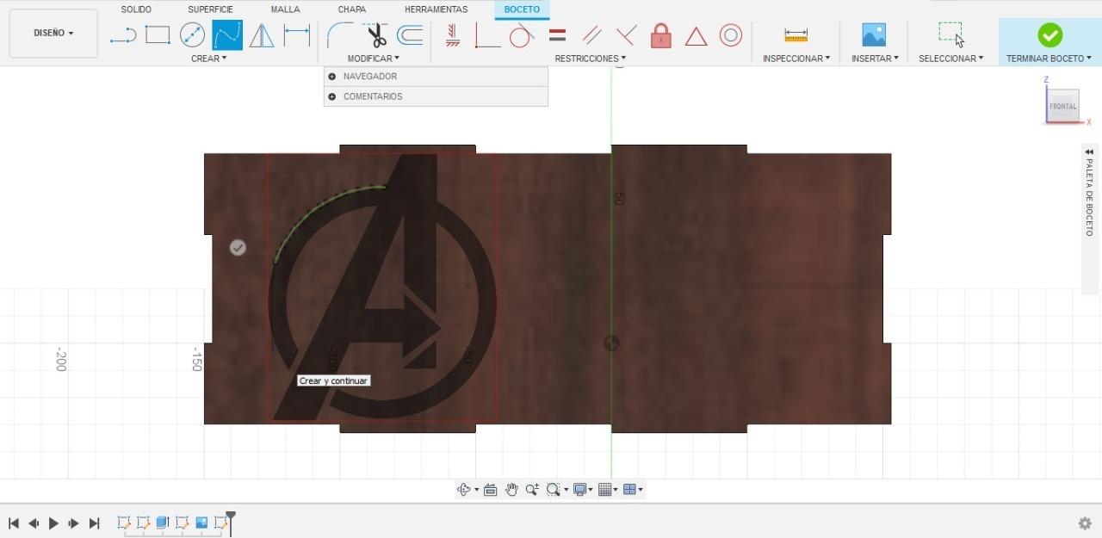Activate the Zoom tool
Viewport: 1102px width, 538px height.
532,490
